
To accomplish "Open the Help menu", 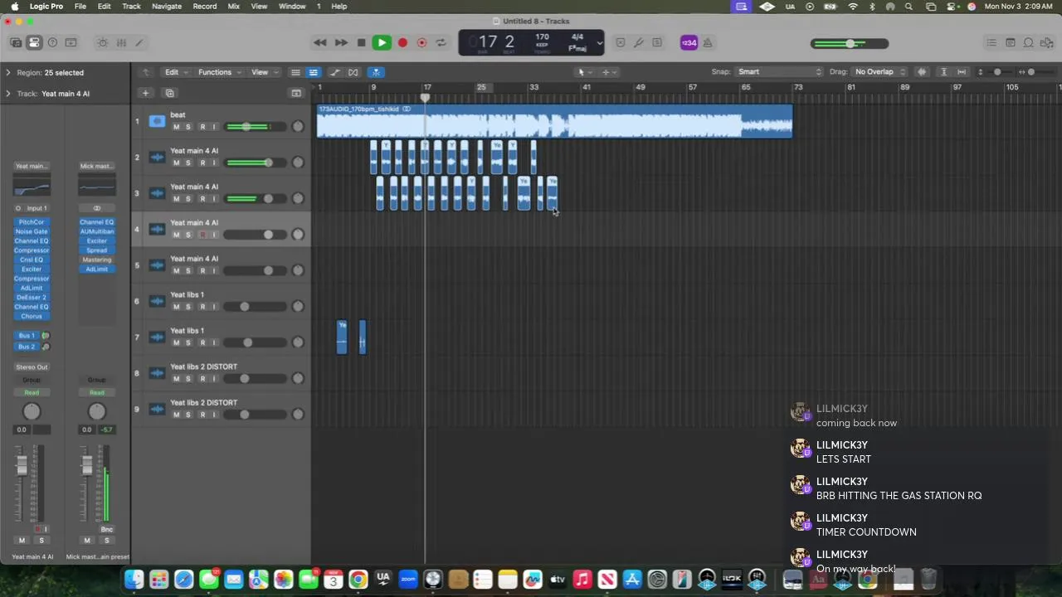I will [x=339, y=6].
